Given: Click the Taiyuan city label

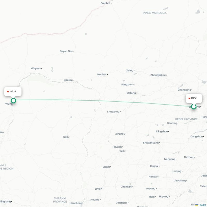Looking at the screenshot, I should (117, 147).
